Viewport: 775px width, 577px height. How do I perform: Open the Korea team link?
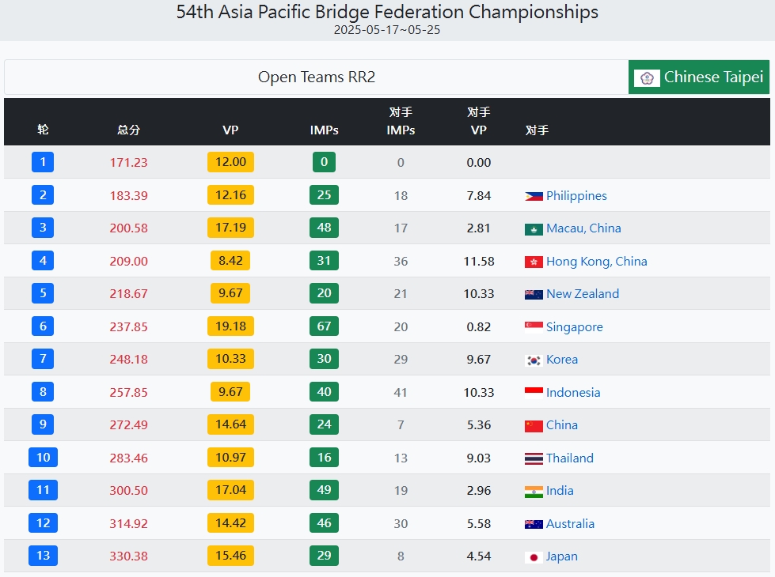[x=562, y=360]
